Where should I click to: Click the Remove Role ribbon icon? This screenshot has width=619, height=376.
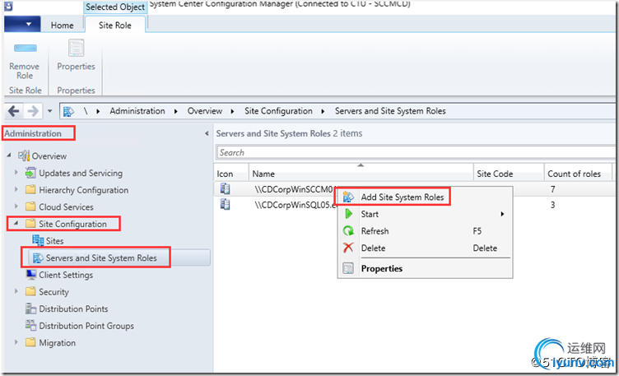26,49
